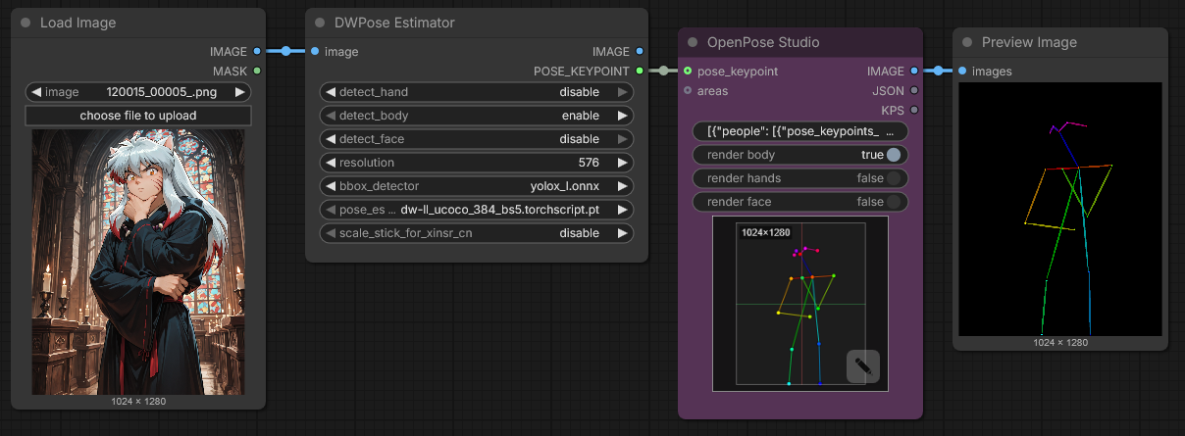Open the bbox_detector yolox_l.onnx combo
Screen dimensions: 1185x436
coord(477,186)
